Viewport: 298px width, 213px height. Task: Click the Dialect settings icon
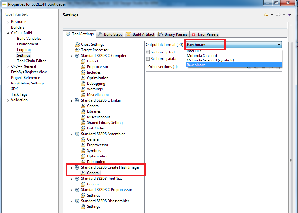[x=83, y=61]
